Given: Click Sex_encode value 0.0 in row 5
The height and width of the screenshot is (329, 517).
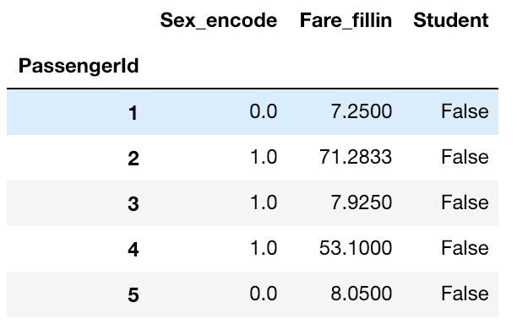Looking at the screenshot, I should [263, 294].
